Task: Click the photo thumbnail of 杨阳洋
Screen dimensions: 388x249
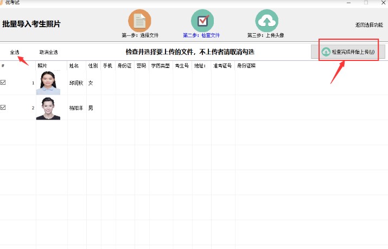Action: [48, 108]
